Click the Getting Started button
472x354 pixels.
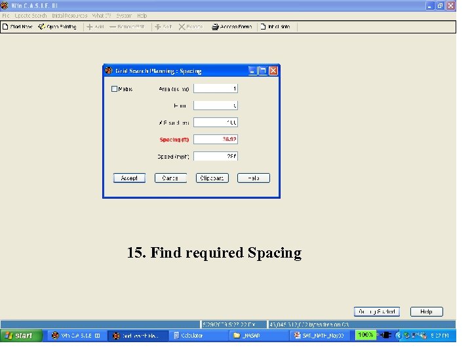pyautogui.click(x=377, y=311)
